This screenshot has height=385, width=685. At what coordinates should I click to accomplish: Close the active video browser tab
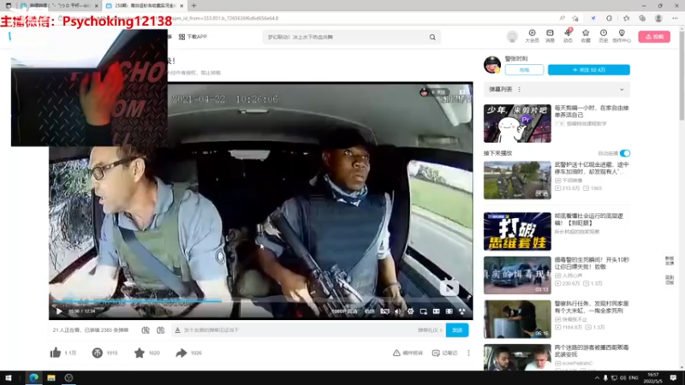click(182, 6)
